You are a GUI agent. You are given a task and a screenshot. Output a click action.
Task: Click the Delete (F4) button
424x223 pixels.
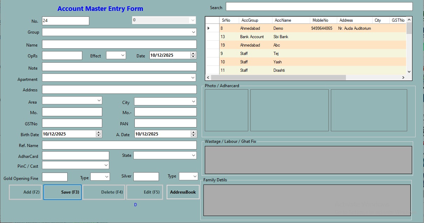tap(104, 192)
